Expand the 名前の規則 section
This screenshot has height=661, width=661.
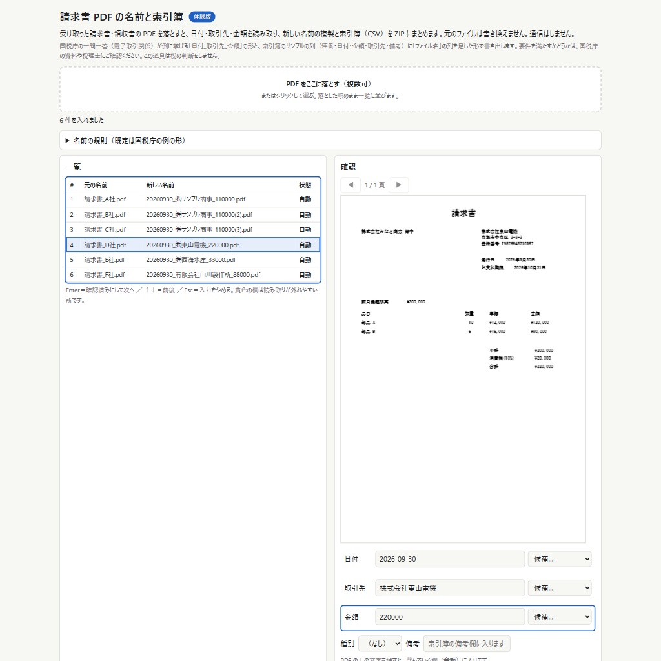330,140
